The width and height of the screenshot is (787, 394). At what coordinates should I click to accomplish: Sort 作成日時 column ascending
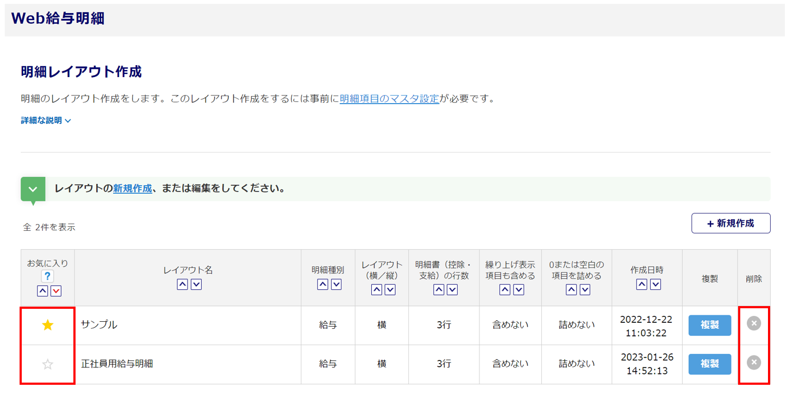coord(641,284)
